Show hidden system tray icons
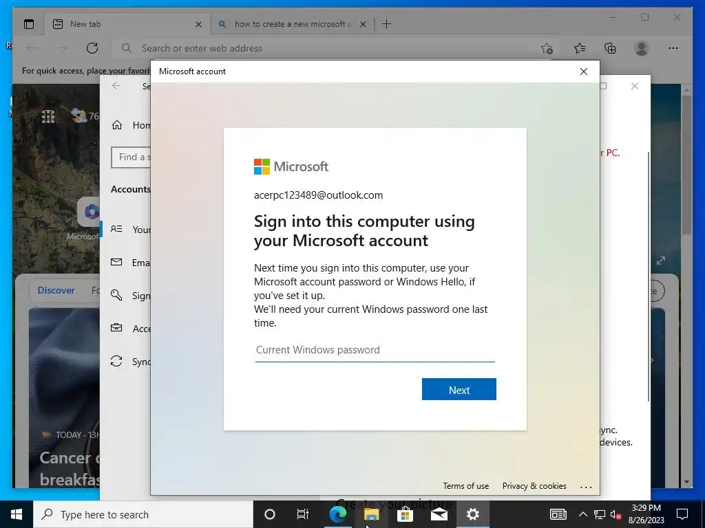The height and width of the screenshot is (528, 705). pyautogui.click(x=582, y=514)
